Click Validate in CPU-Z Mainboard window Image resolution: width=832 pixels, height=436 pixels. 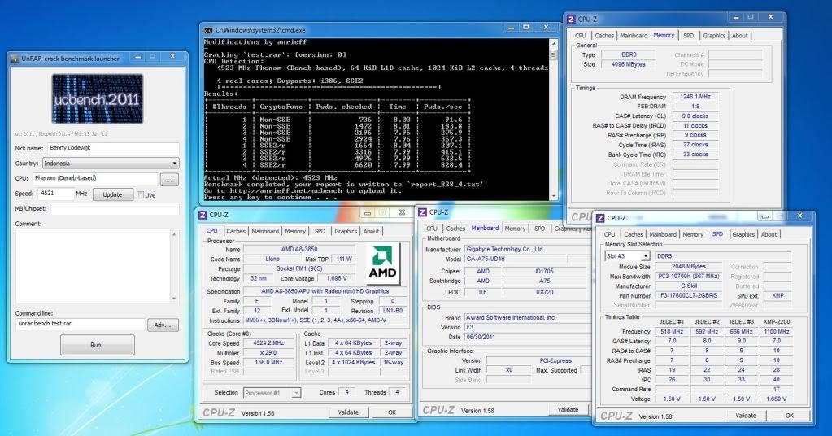[x=568, y=409]
